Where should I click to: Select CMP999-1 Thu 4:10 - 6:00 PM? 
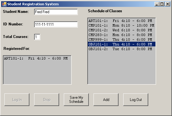(x=122, y=40)
